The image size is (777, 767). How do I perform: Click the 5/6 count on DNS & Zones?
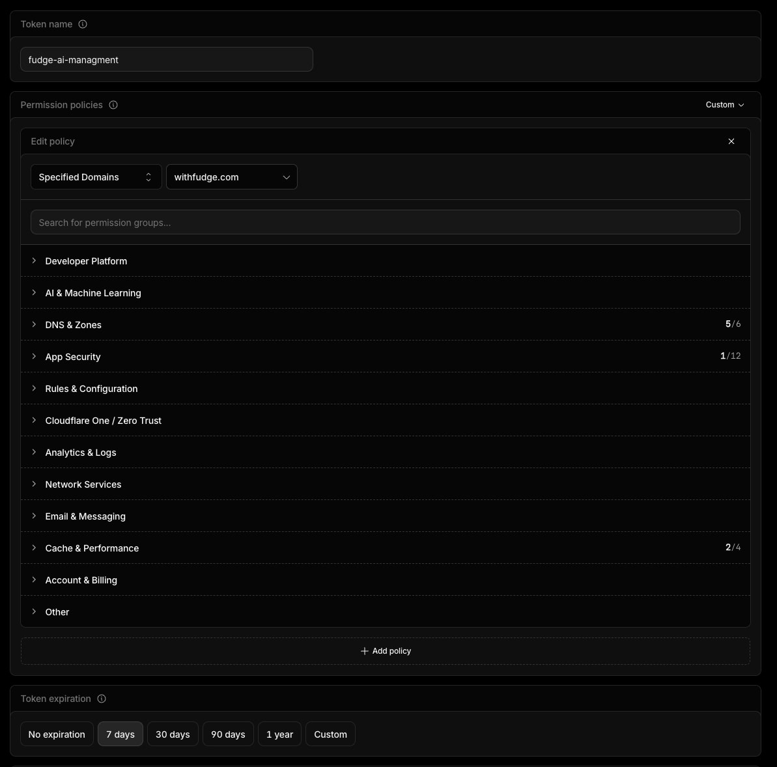click(x=733, y=324)
